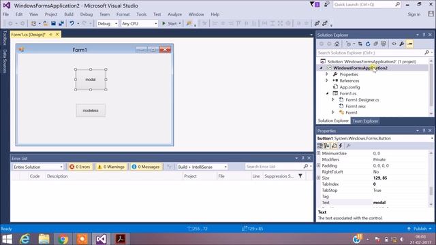Expand the Size property
This screenshot has width=436, height=245.
[319, 178]
